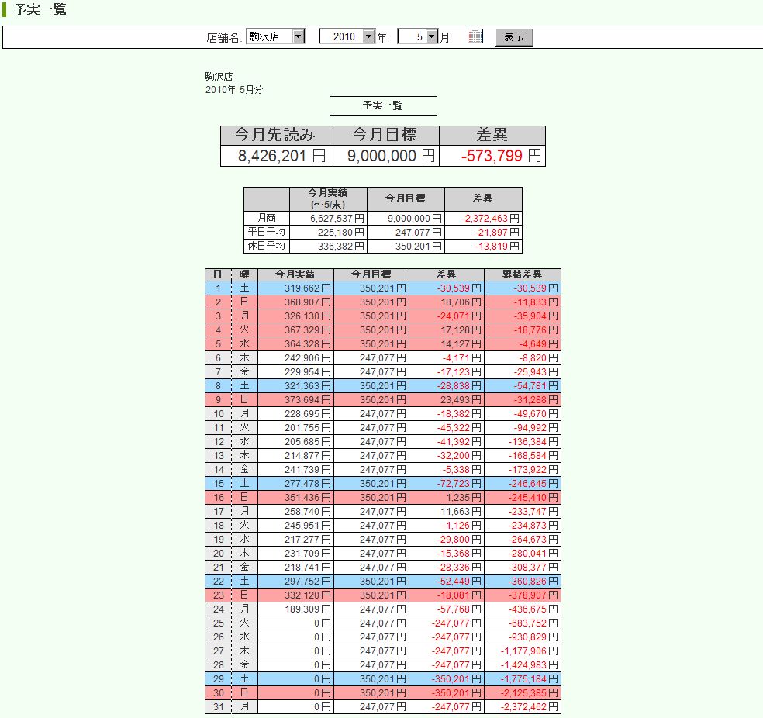Expand the year dropdown showing 2010
Viewport: 763px width, 718px height.
click(x=347, y=36)
